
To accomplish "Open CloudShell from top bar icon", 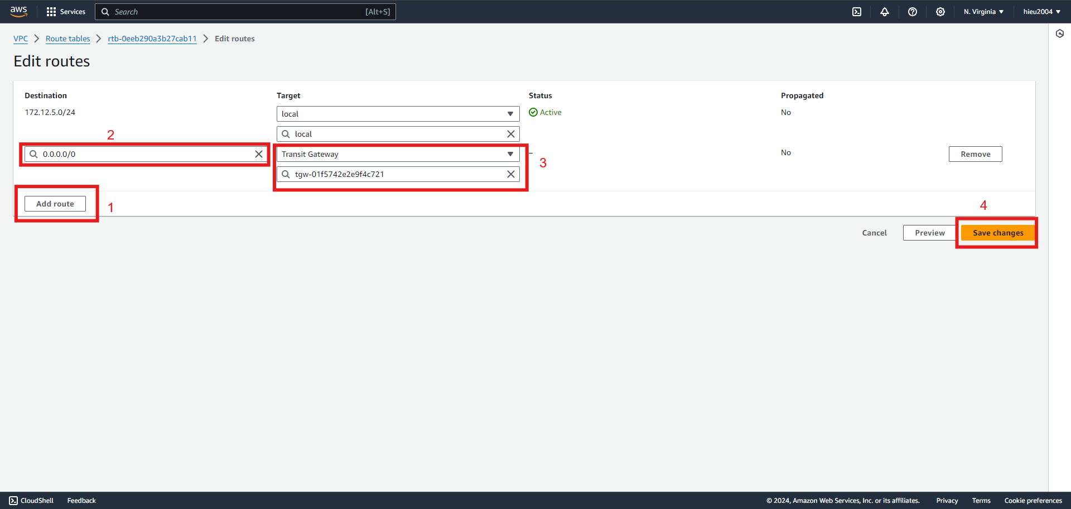I will (x=857, y=12).
